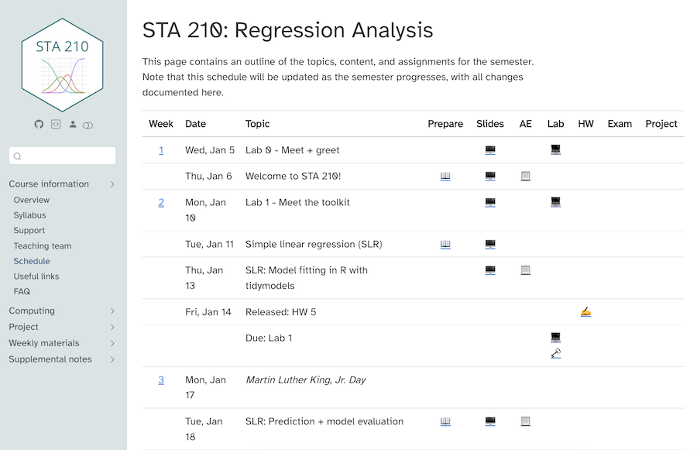
Task: Collapse the Course information section
Action: click(x=112, y=184)
